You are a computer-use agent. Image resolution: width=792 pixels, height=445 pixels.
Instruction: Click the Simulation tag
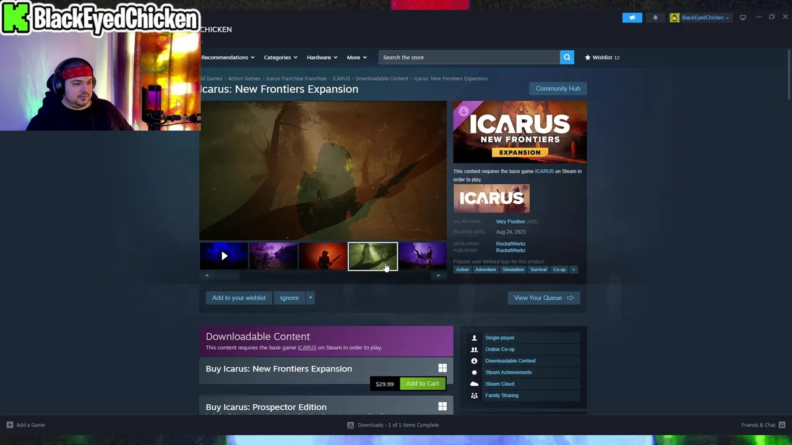[513, 269]
